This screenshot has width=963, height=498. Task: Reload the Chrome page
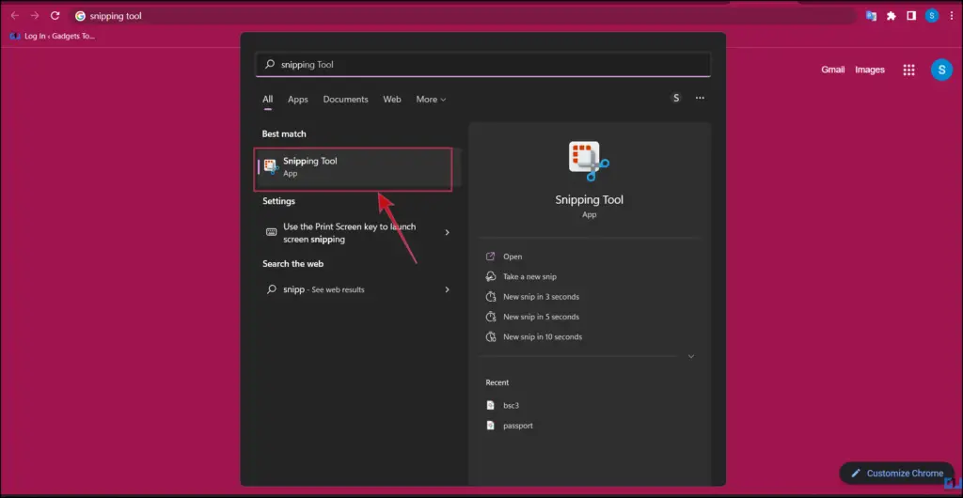(55, 15)
